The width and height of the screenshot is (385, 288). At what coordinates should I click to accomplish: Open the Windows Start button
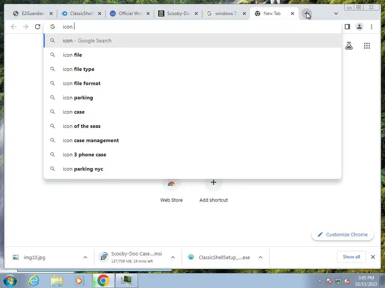click(x=10, y=280)
